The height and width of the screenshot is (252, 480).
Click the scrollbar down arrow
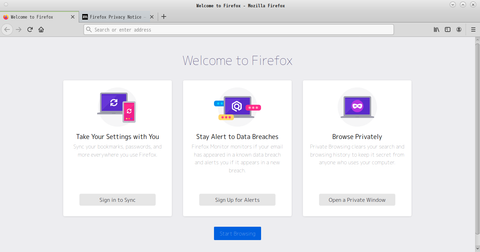coord(477,249)
